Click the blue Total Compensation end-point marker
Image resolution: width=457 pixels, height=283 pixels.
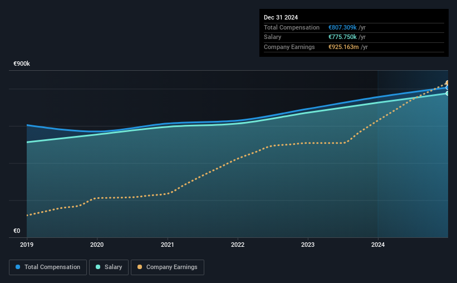tap(447, 87)
